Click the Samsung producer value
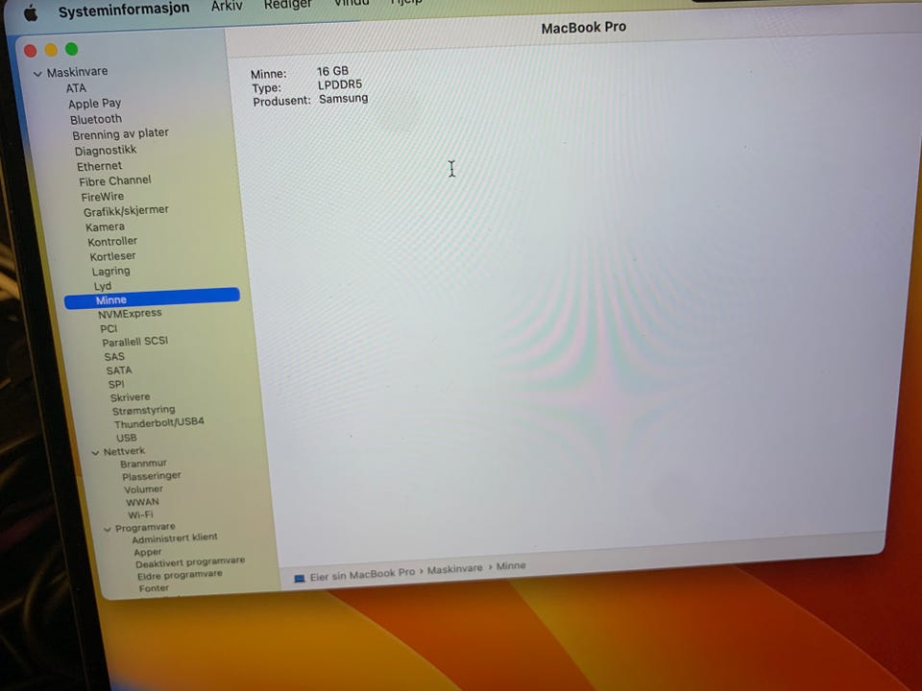Screen dimensions: 922x691 (x=344, y=99)
